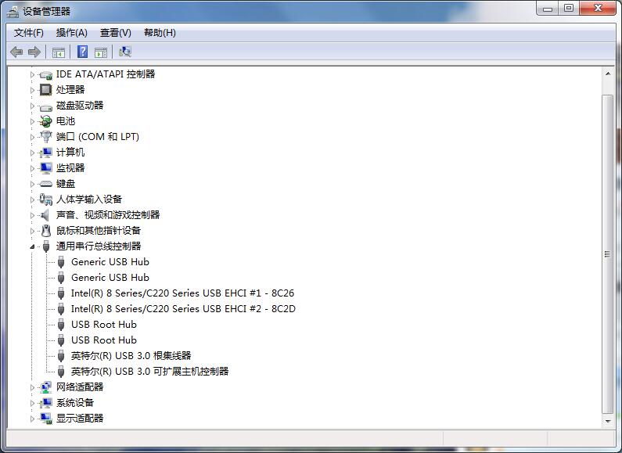The width and height of the screenshot is (622, 453).
Task: Expand the IDE ATA/ATAPI 控制器 node
Action: (x=33, y=74)
